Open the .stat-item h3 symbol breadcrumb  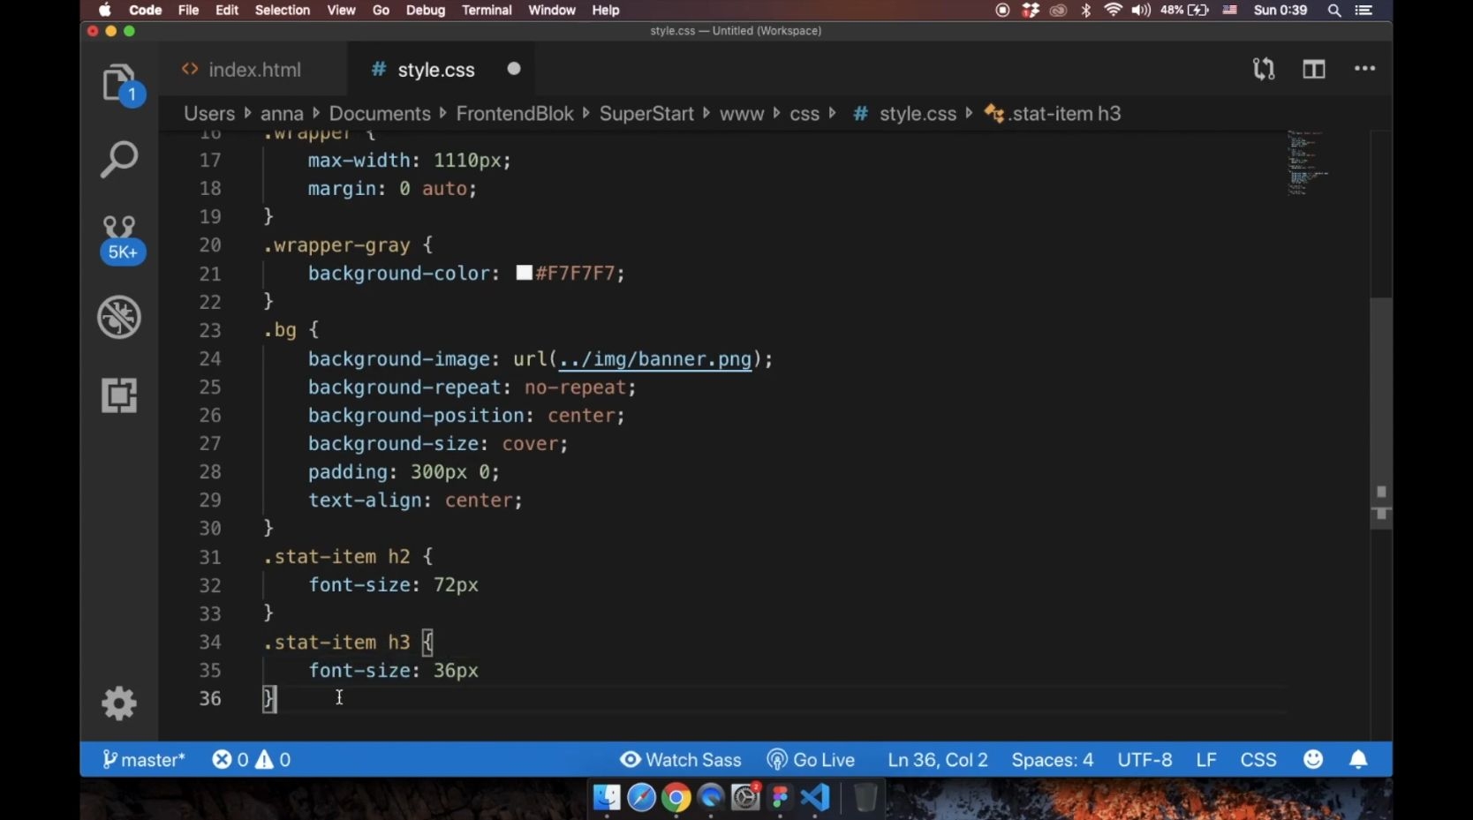[1053, 114]
